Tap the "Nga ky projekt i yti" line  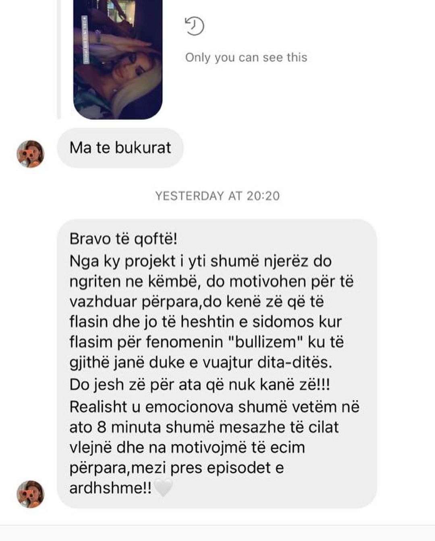point(200,261)
